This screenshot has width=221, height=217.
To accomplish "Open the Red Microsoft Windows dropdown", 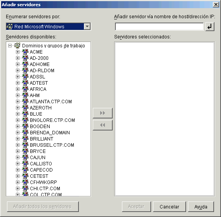I will [87, 26].
